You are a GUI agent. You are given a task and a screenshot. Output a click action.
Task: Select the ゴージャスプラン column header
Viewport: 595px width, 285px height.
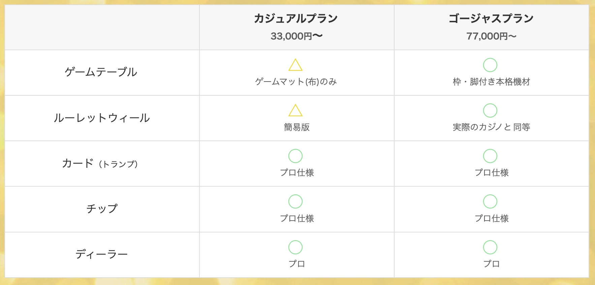(x=491, y=18)
